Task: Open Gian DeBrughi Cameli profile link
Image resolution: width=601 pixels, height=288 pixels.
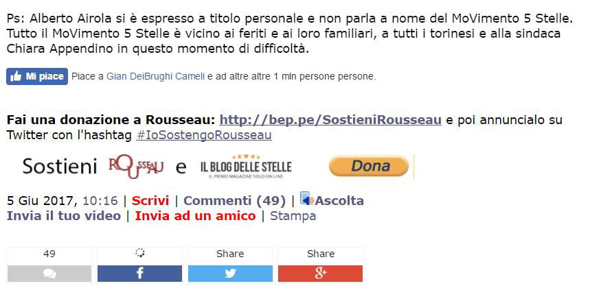Action: (x=156, y=77)
